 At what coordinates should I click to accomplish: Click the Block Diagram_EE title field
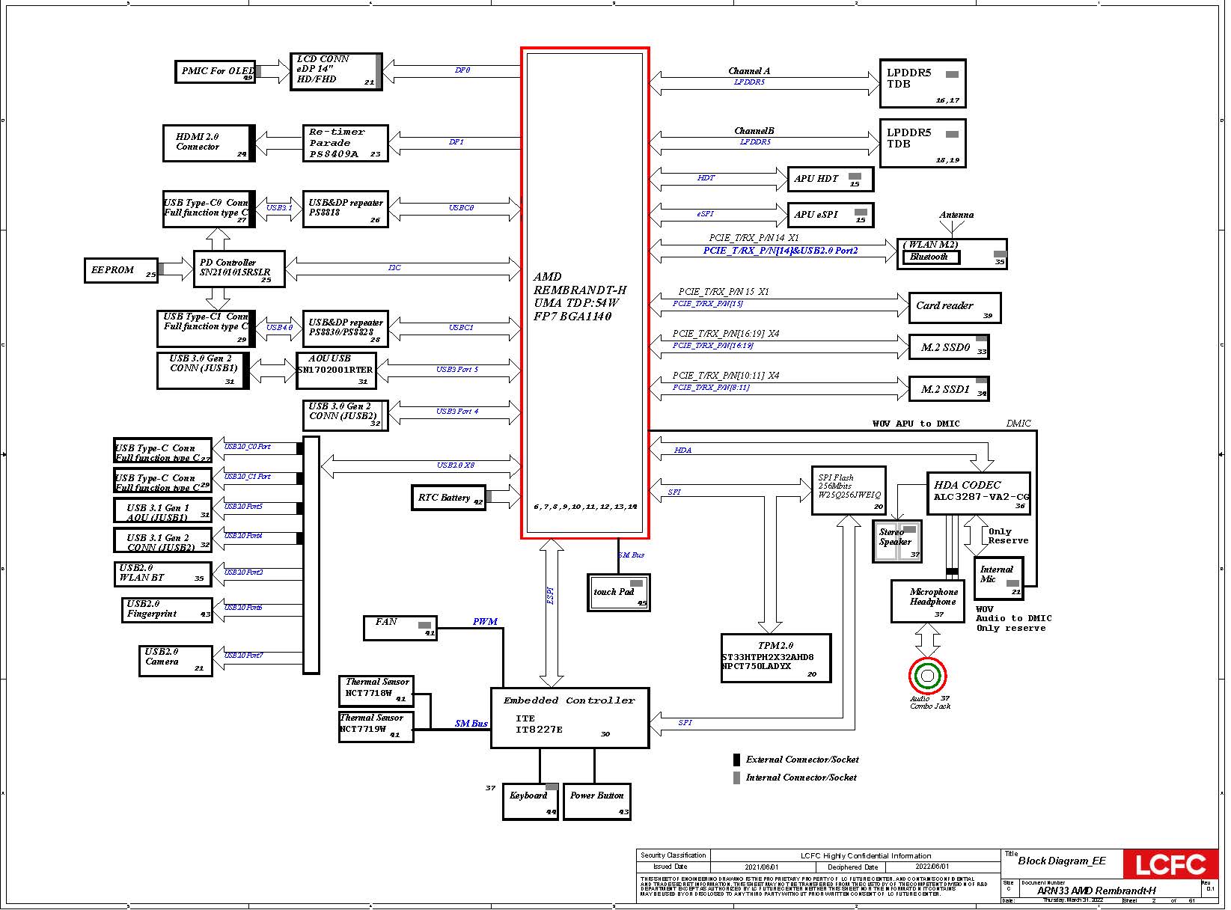(x=1061, y=861)
